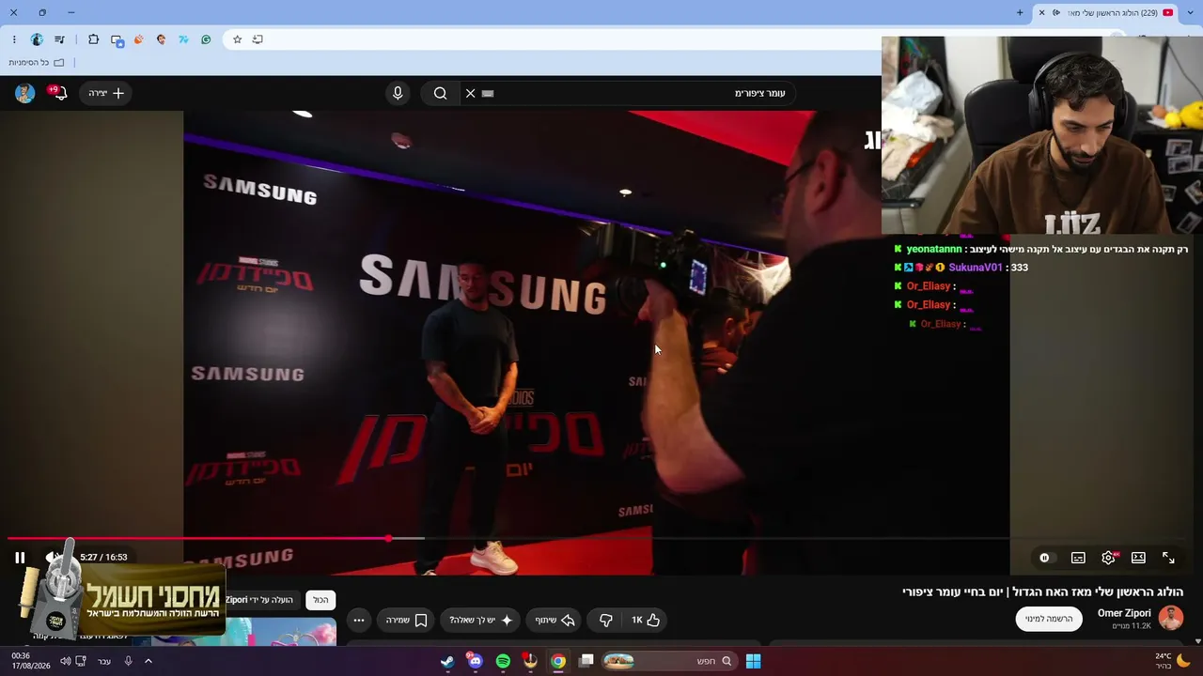Open the taskbar volume control
Viewport: 1203px width, 676px height.
click(65, 661)
